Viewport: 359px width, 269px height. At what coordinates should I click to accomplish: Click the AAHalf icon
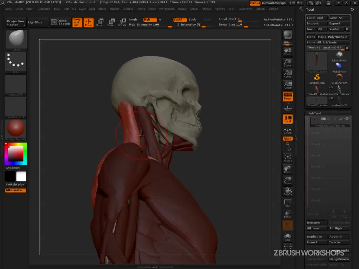point(287,85)
